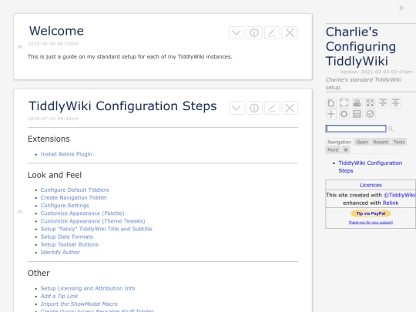The height and width of the screenshot is (312, 416).
Task: Switch to the Recent sidebar tab
Action: 381,142
